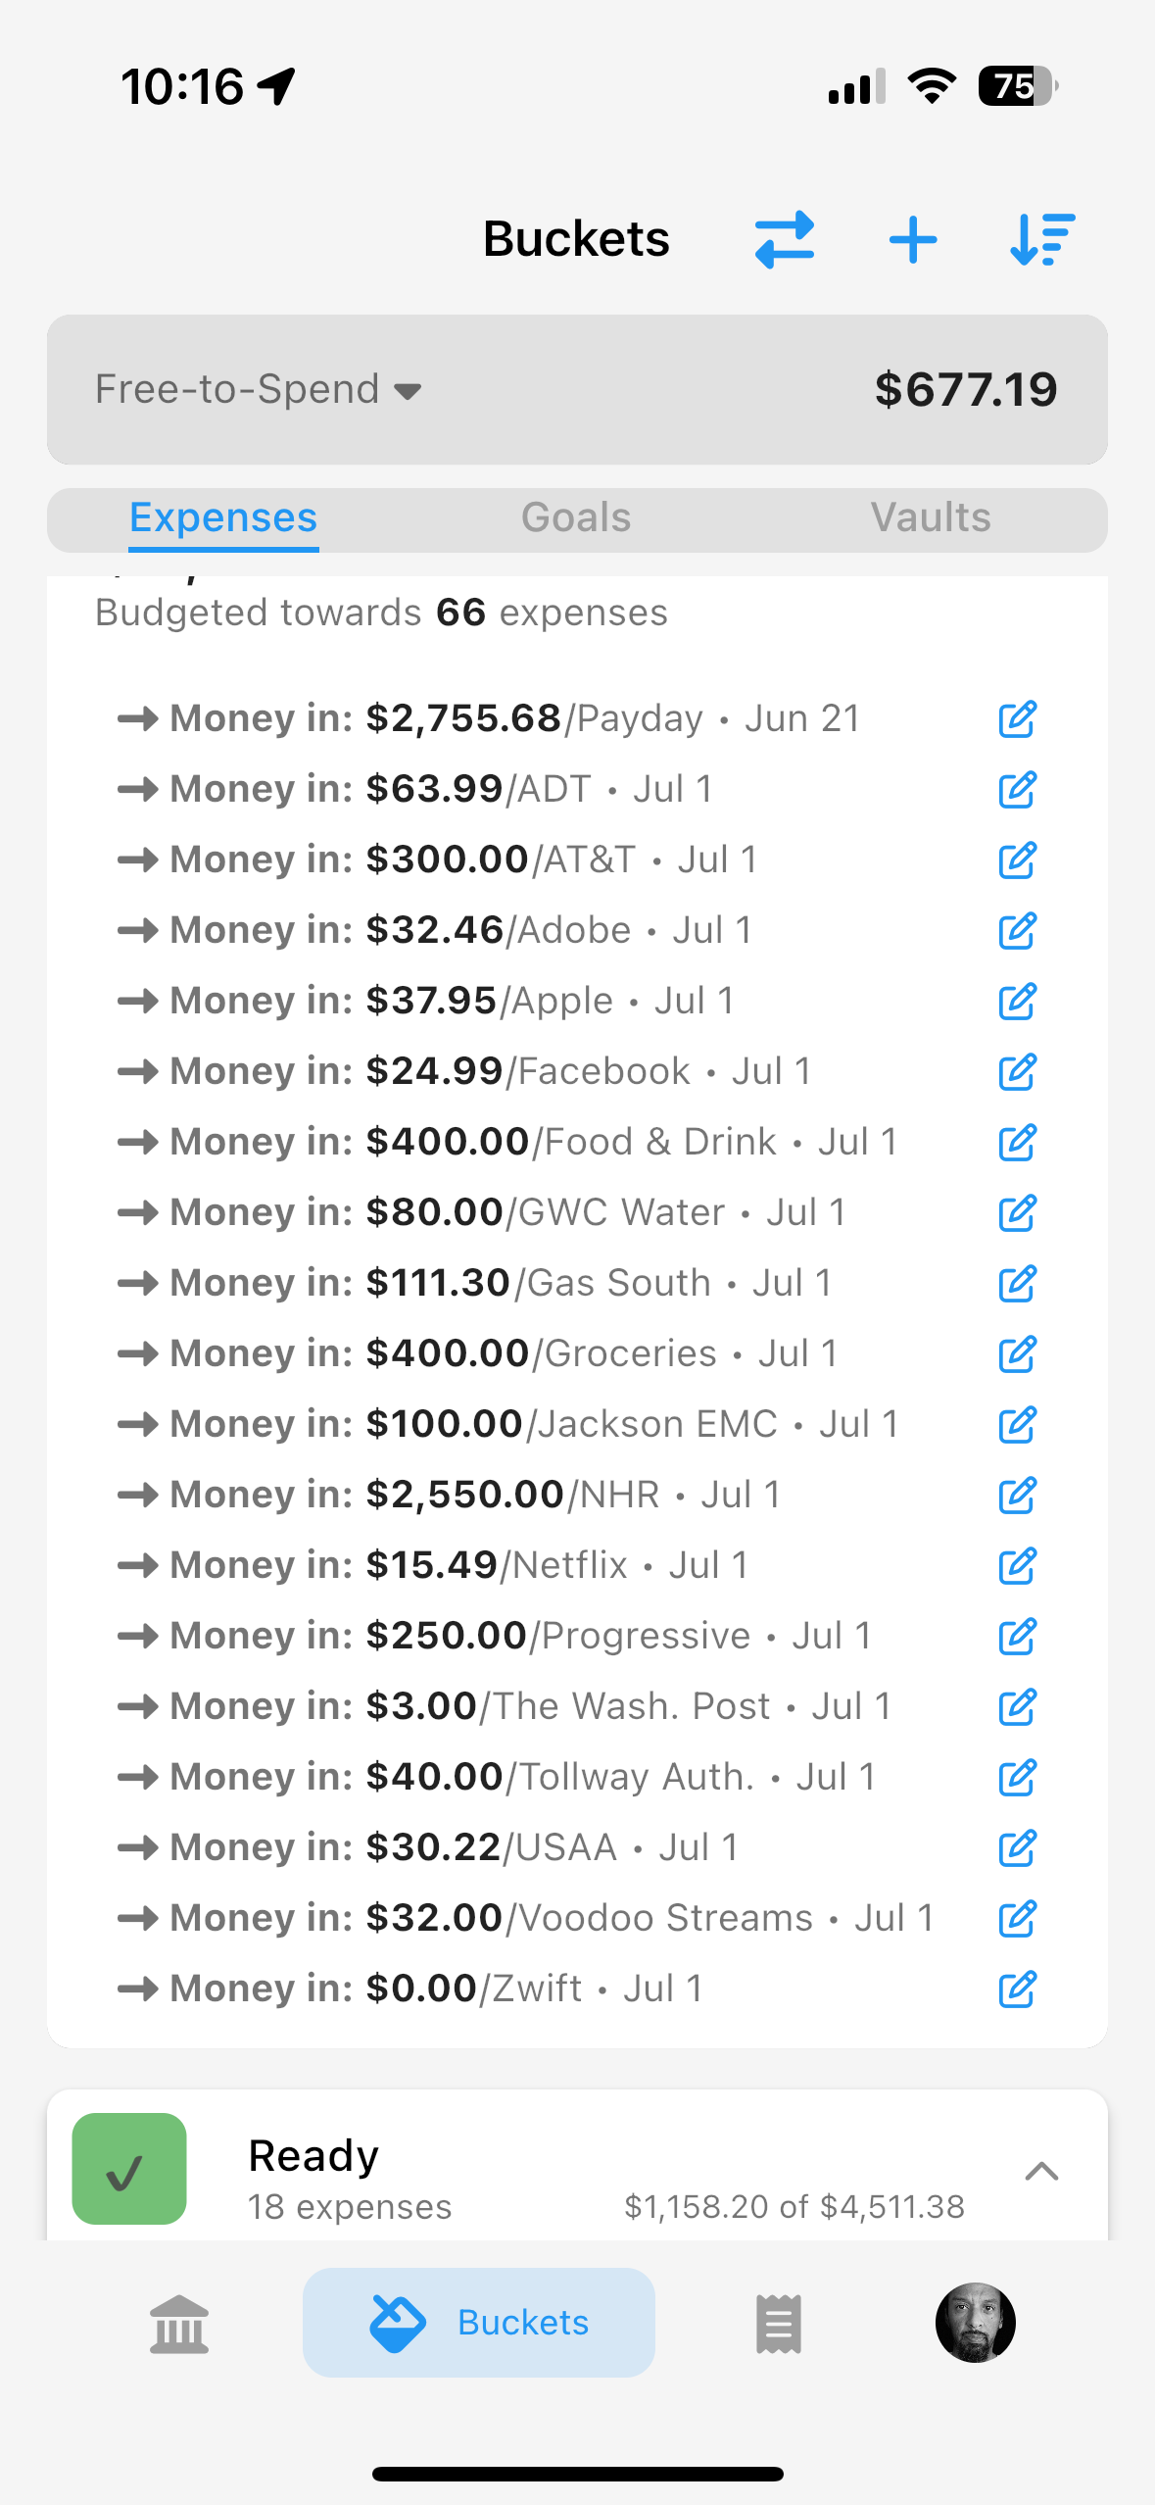The width and height of the screenshot is (1155, 2505).
Task: Collapse the Ready expenses section
Action: coord(1041,2171)
